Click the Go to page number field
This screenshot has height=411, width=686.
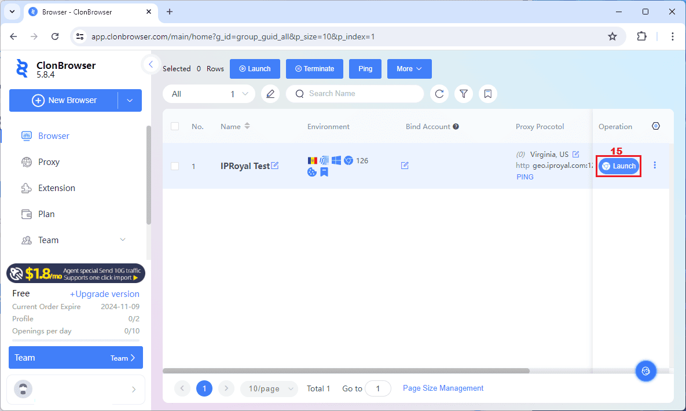point(377,388)
